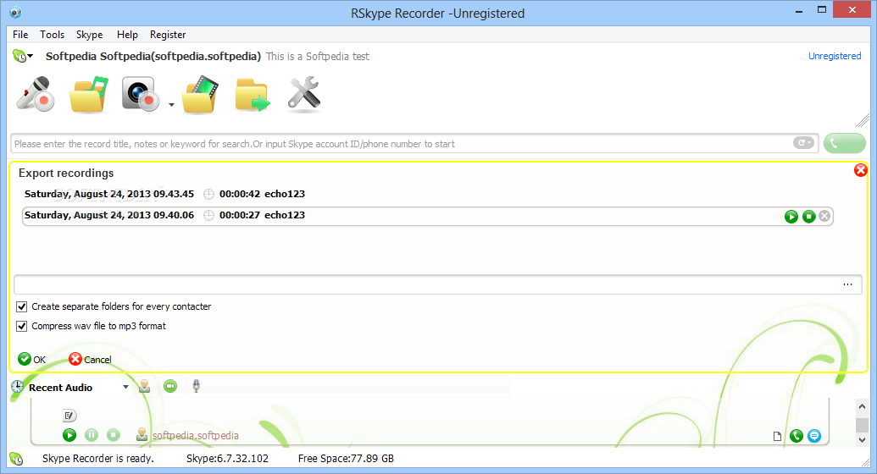Start audio recording with the microphone icon
The image size is (877, 474).
coord(36,95)
